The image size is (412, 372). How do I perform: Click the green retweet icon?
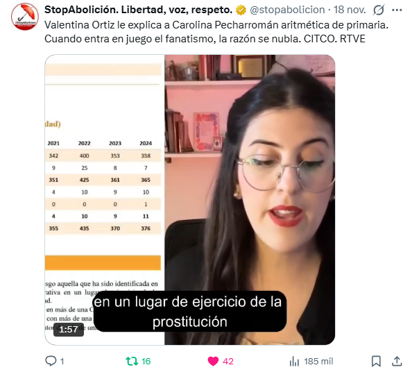(x=132, y=361)
